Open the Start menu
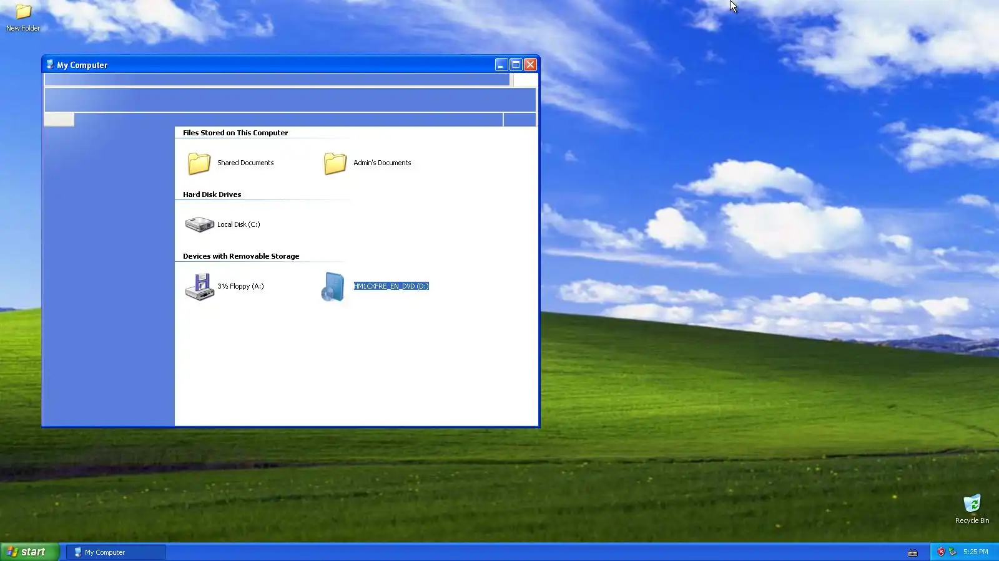This screenshot has height=561, width=999. coord(30,552)
